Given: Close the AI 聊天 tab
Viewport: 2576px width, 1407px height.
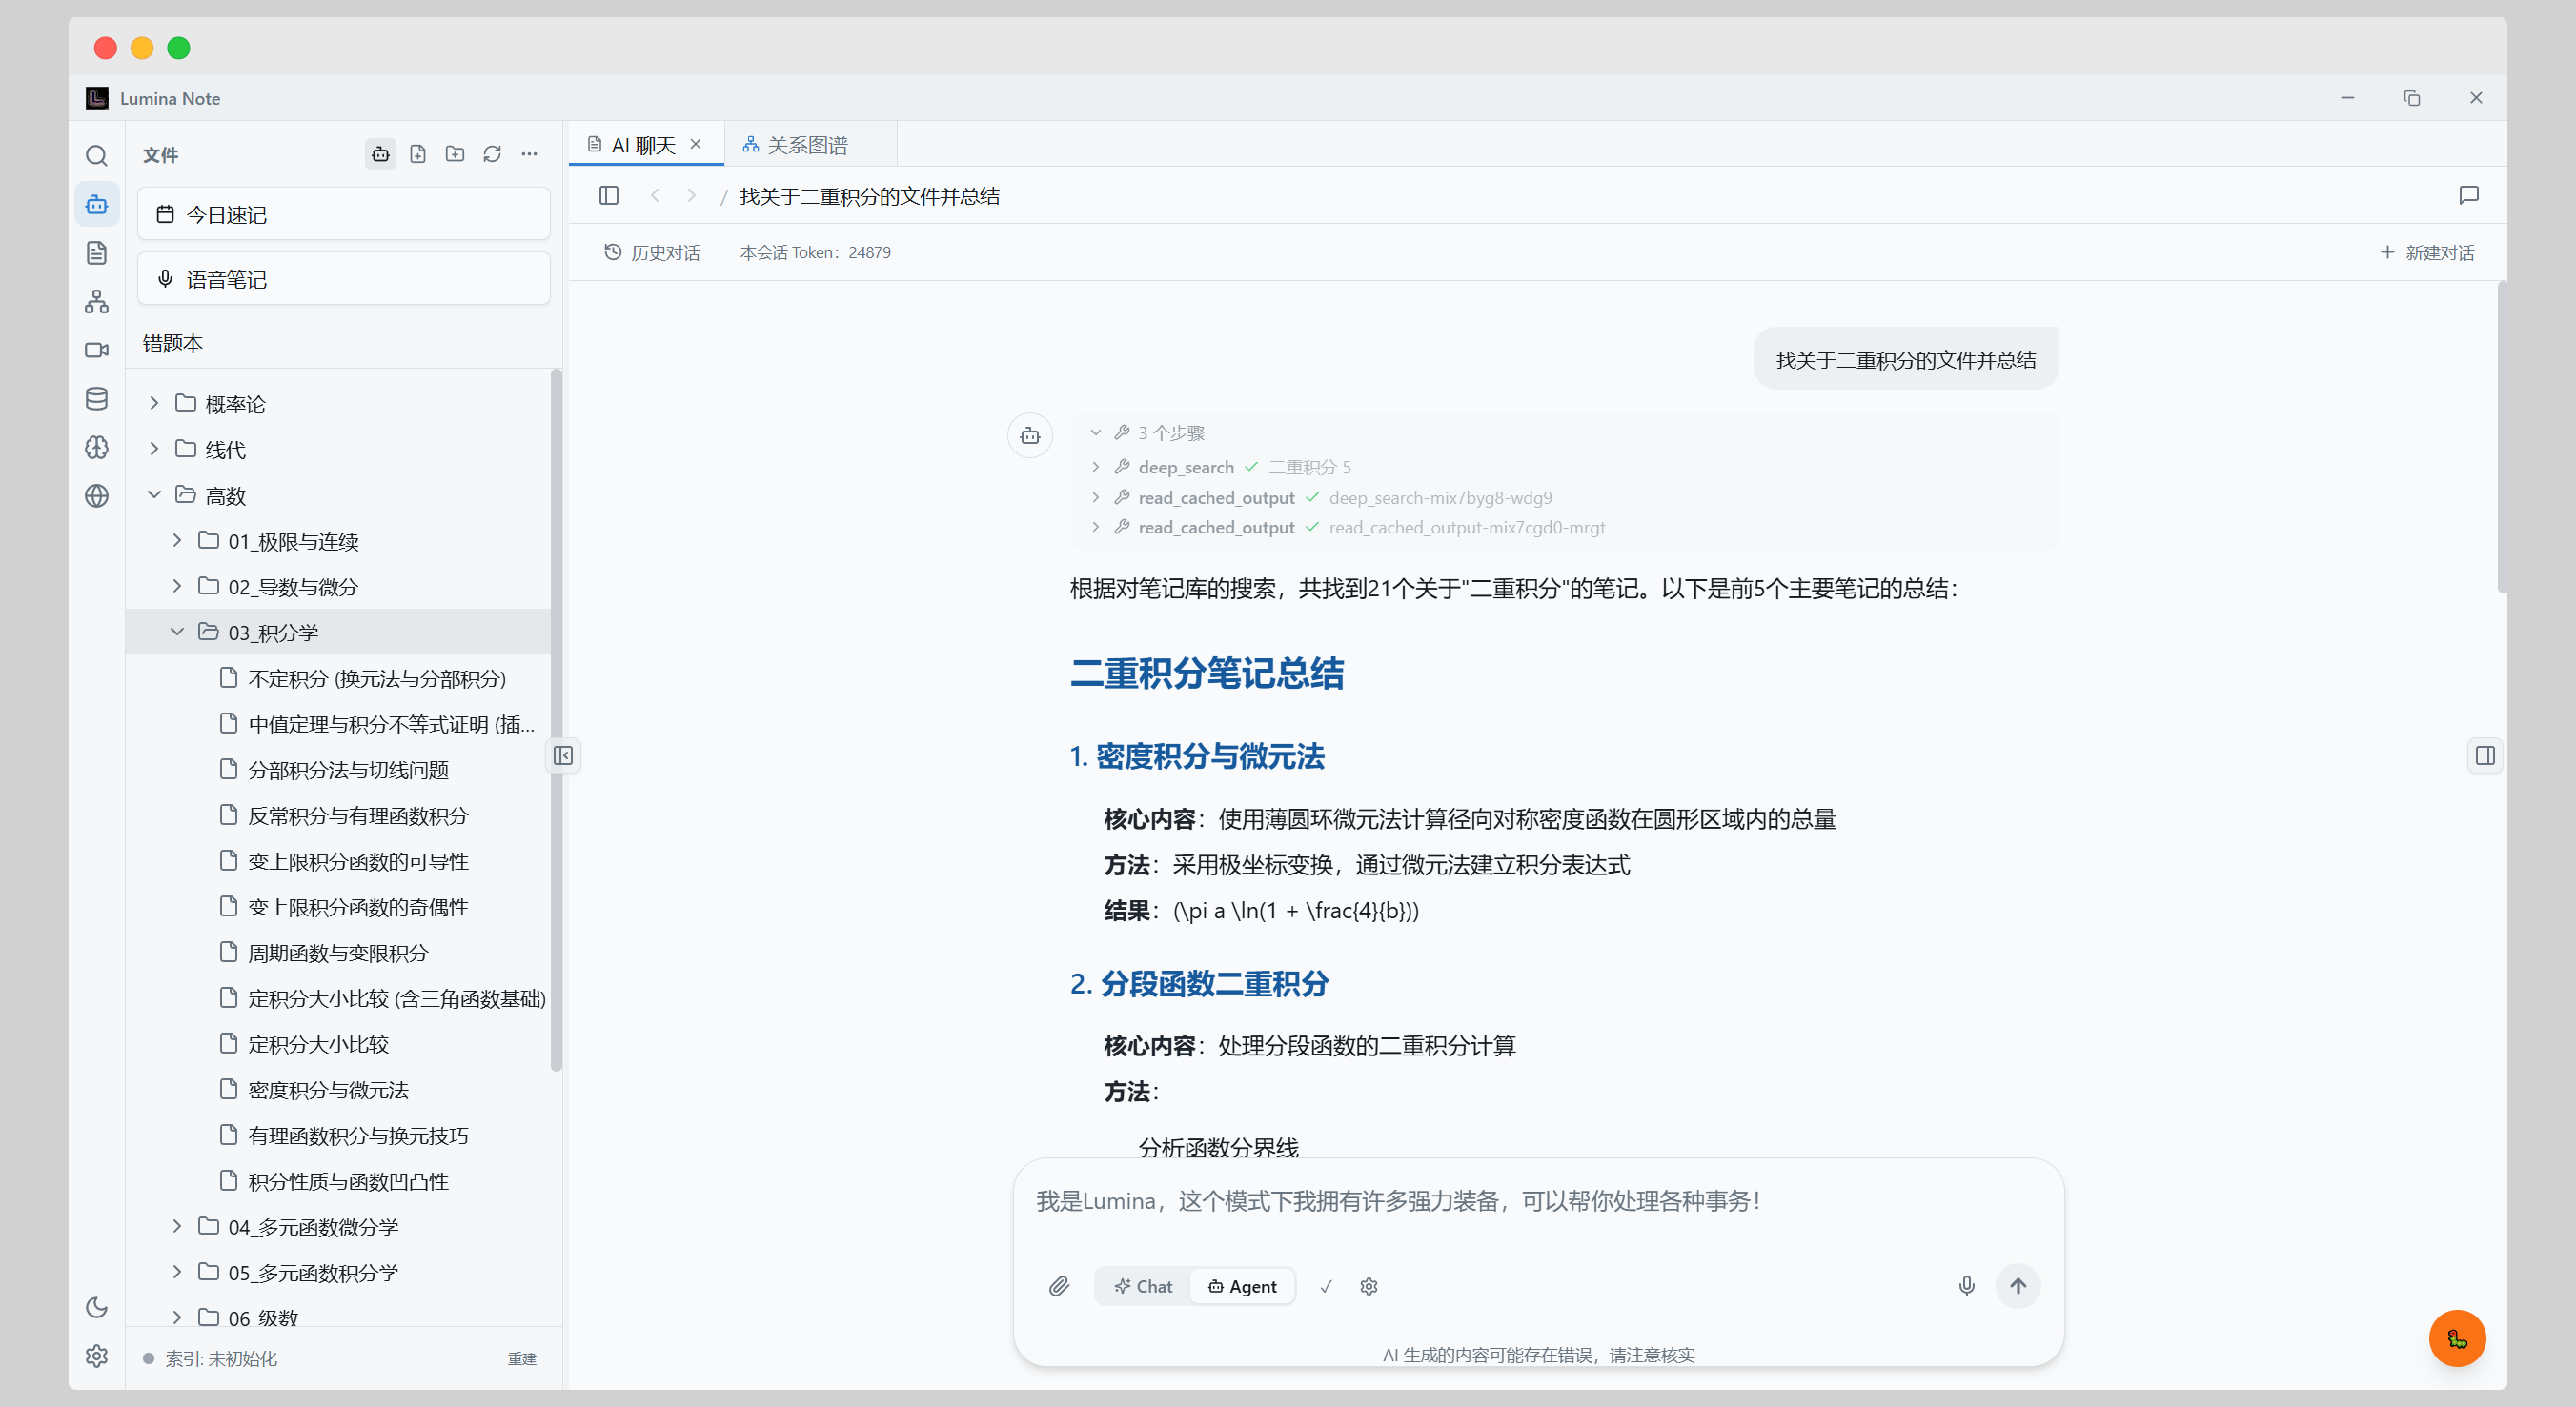Looking at the screenshot, I should coord(696,144).
